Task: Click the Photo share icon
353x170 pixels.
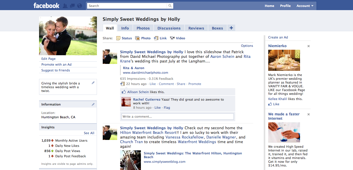Action: point(137,38)
